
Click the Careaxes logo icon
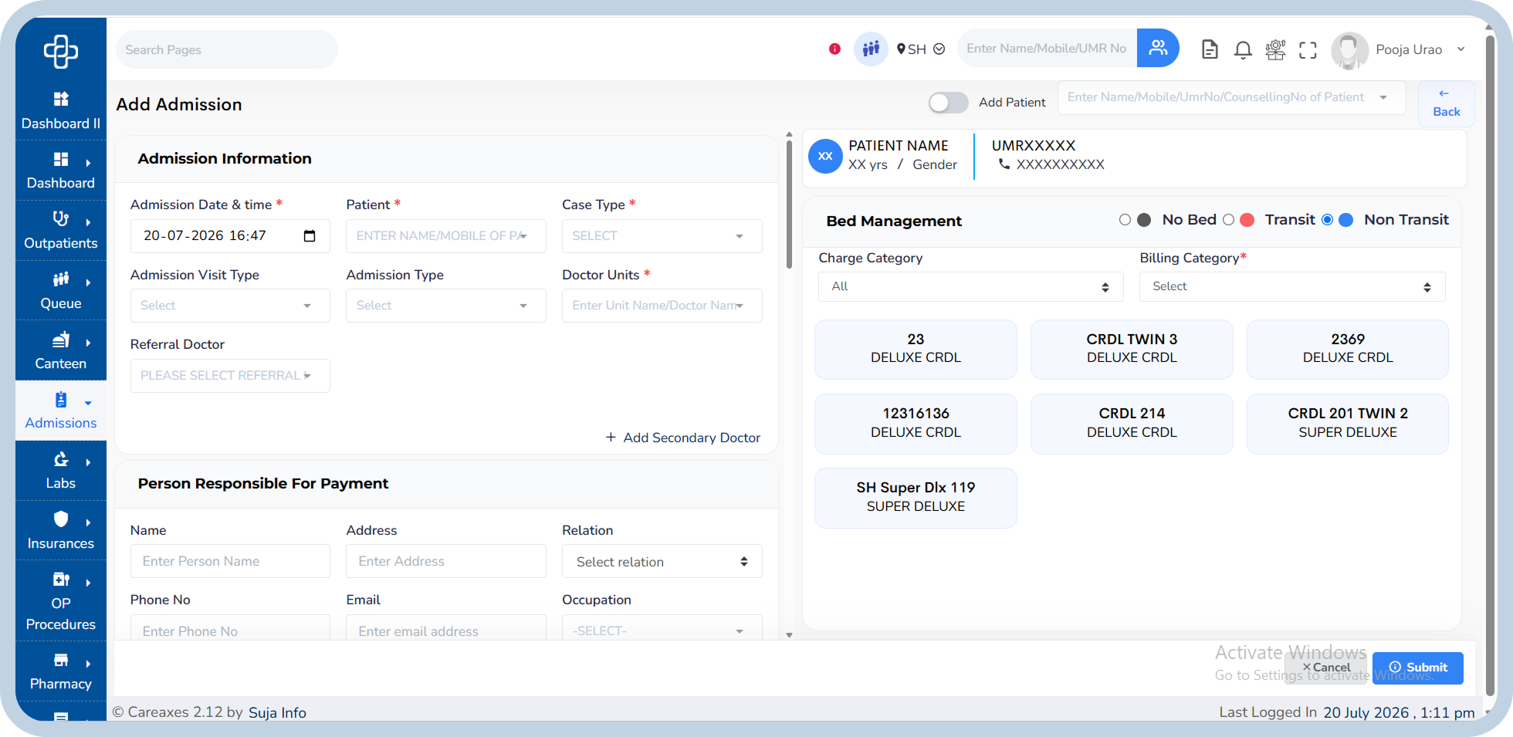click(x=61, y=52)
